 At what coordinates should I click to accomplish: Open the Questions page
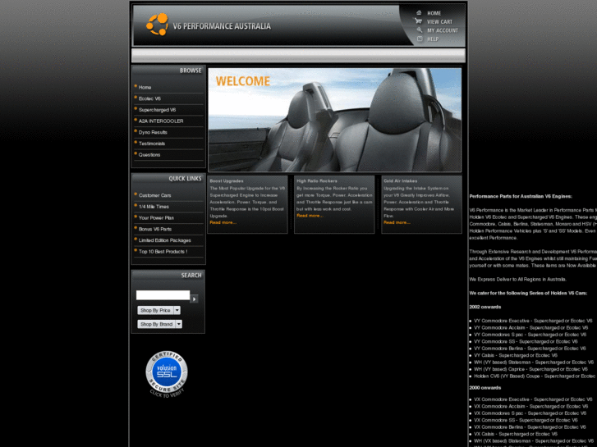[x=149, y=155]
